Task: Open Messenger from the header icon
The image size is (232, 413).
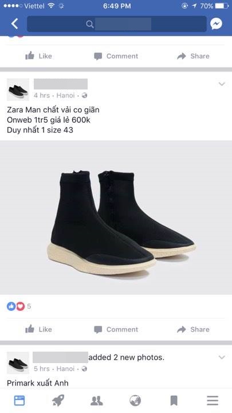Action: pos(216,24)
